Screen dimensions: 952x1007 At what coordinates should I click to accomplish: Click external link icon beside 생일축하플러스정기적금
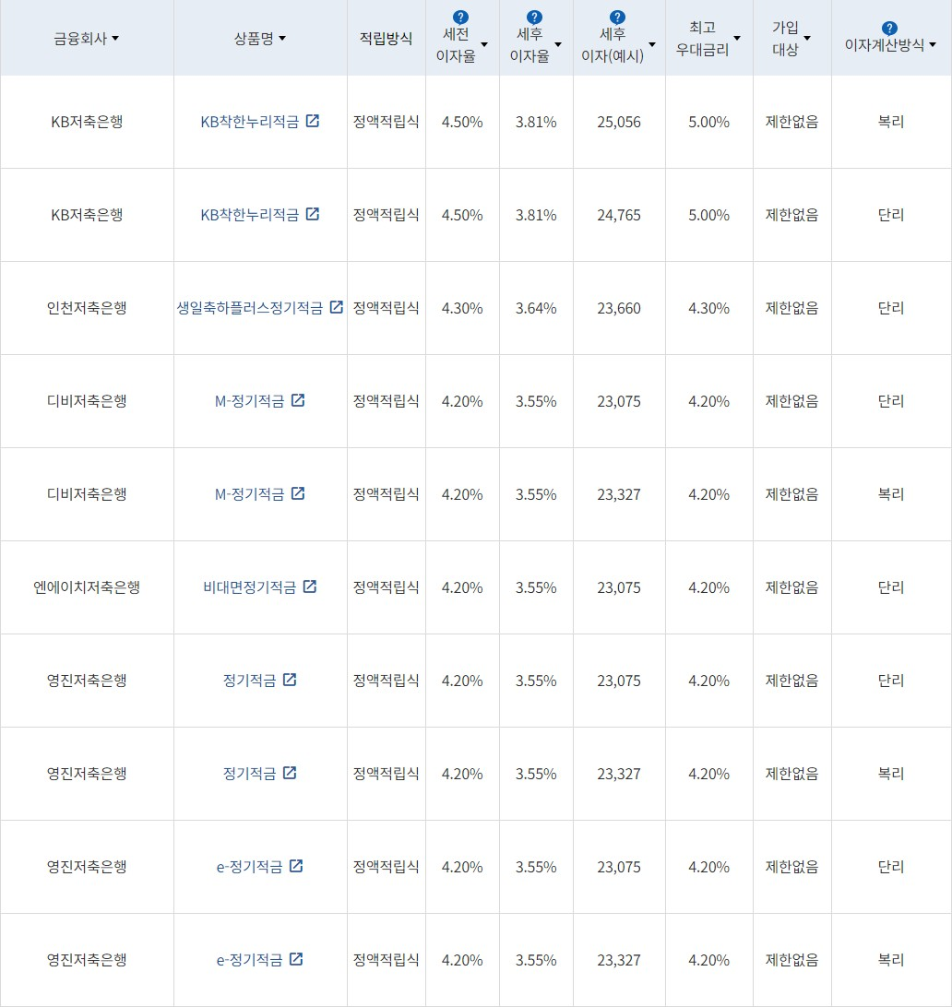click(336, 307)
